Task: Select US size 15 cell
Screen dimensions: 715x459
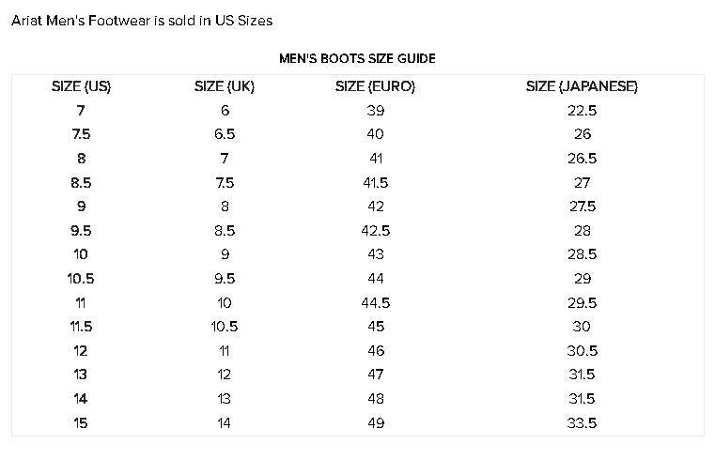Action: click(81, 423)
